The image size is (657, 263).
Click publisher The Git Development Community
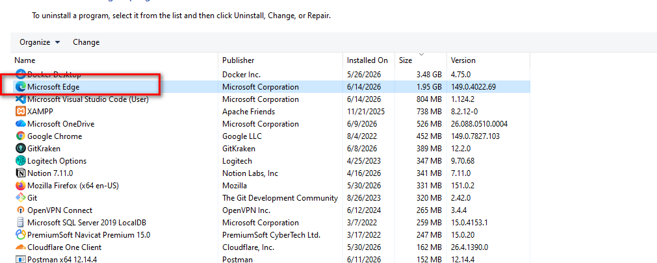[280, 197]
